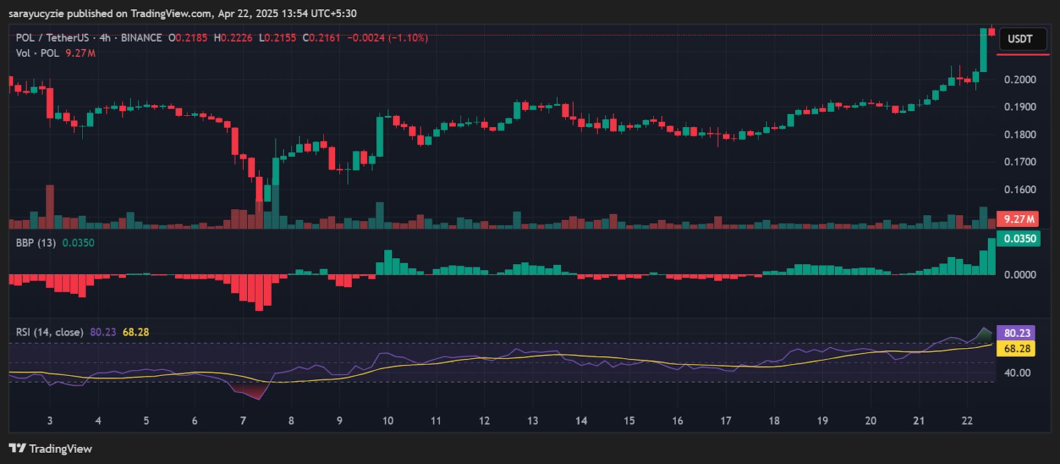
Task: Click the 0.2000 price axis label
Action: coord(1020,80)
